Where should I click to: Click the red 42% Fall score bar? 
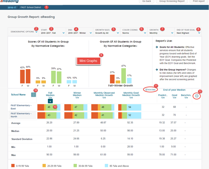click(x=22, y=76)
